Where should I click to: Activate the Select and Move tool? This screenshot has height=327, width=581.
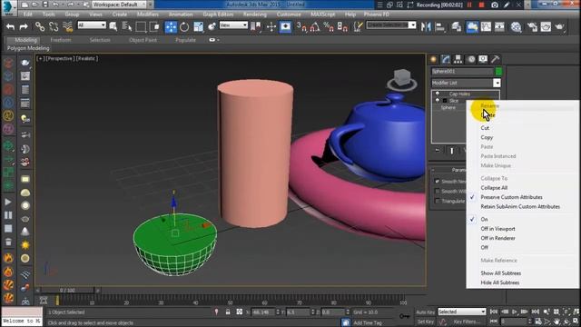coord(171,26)
